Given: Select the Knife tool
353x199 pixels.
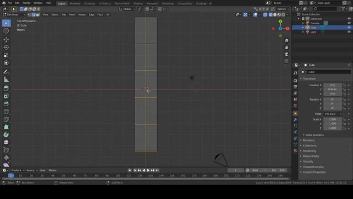Looking at the screenshot, I should coord(6,119).
